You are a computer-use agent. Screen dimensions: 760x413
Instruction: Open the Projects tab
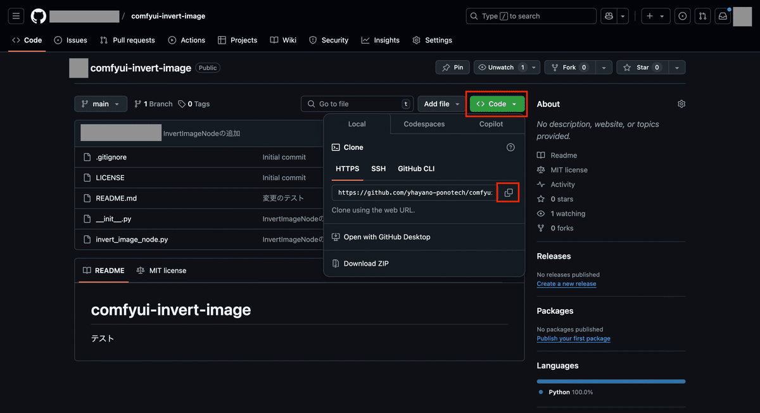pos(237,40)
